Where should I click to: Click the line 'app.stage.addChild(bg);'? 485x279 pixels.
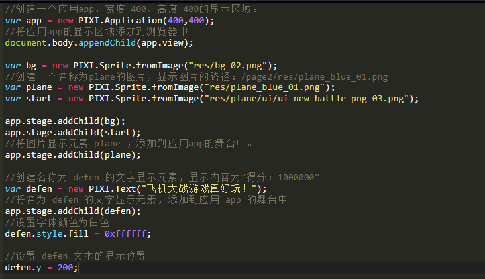[x=65, y=121]
